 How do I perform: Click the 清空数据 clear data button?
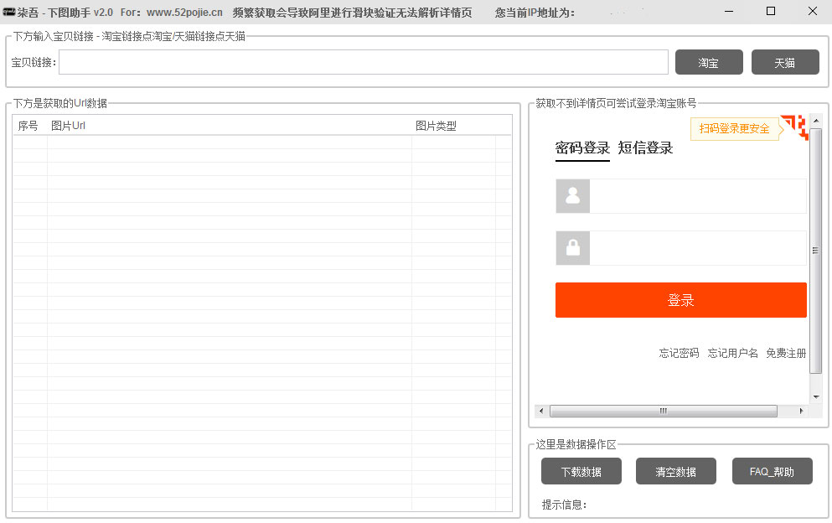[676, 472]
